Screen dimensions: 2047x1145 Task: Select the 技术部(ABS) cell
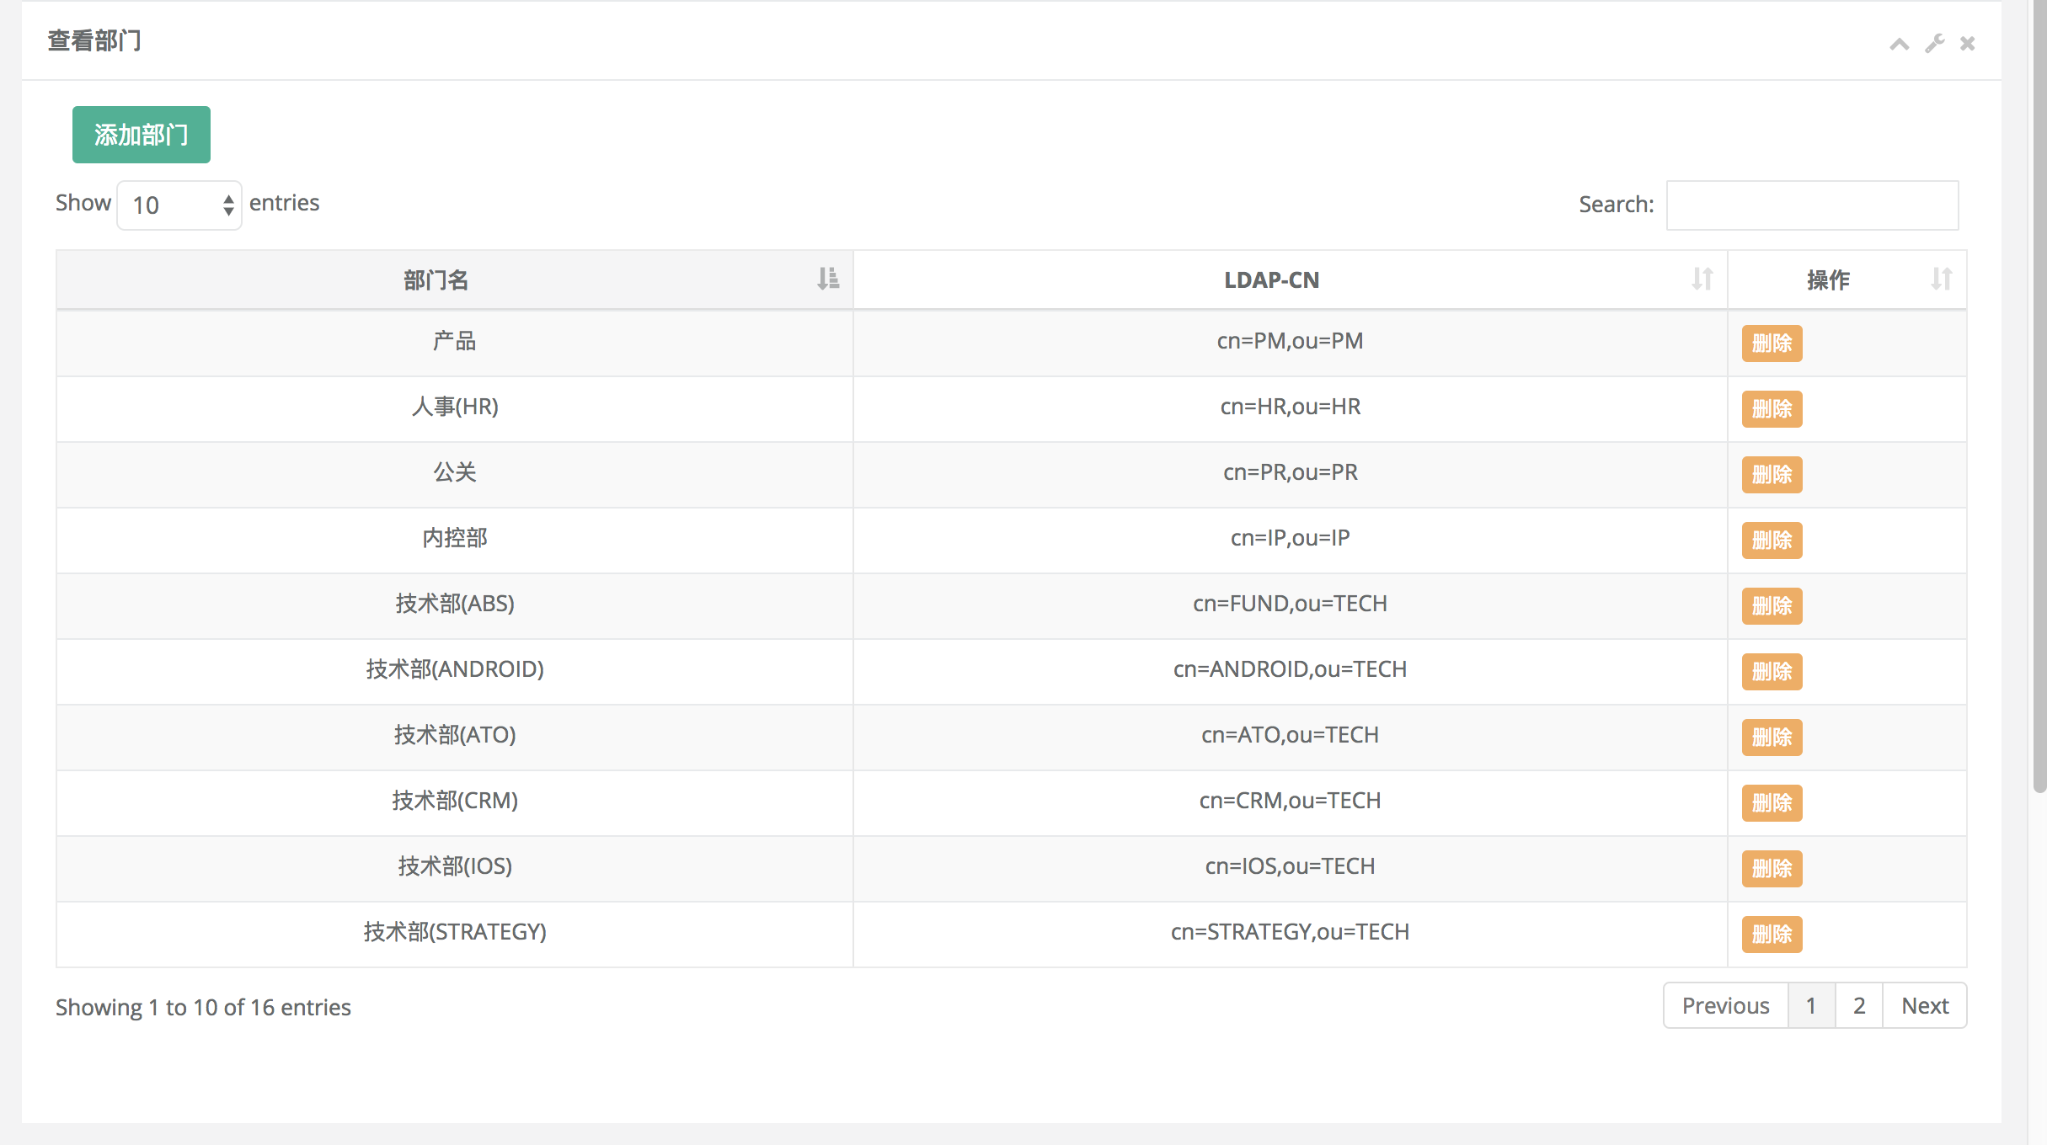[455, 604]
